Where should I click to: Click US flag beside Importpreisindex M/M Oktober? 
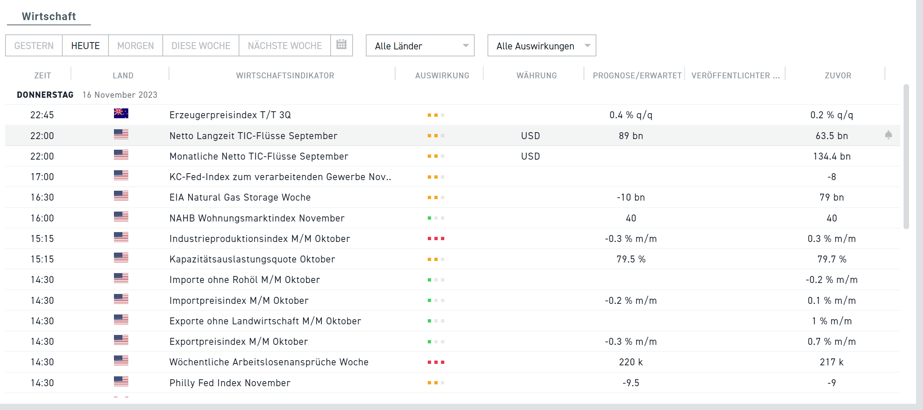[121, 300]
